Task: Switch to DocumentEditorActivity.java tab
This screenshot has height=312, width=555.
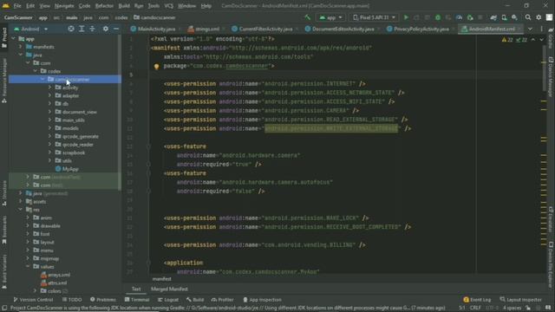Action: click(x=339, y=29)
